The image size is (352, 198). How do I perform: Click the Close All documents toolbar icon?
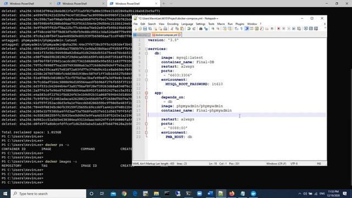coord(161,29)
